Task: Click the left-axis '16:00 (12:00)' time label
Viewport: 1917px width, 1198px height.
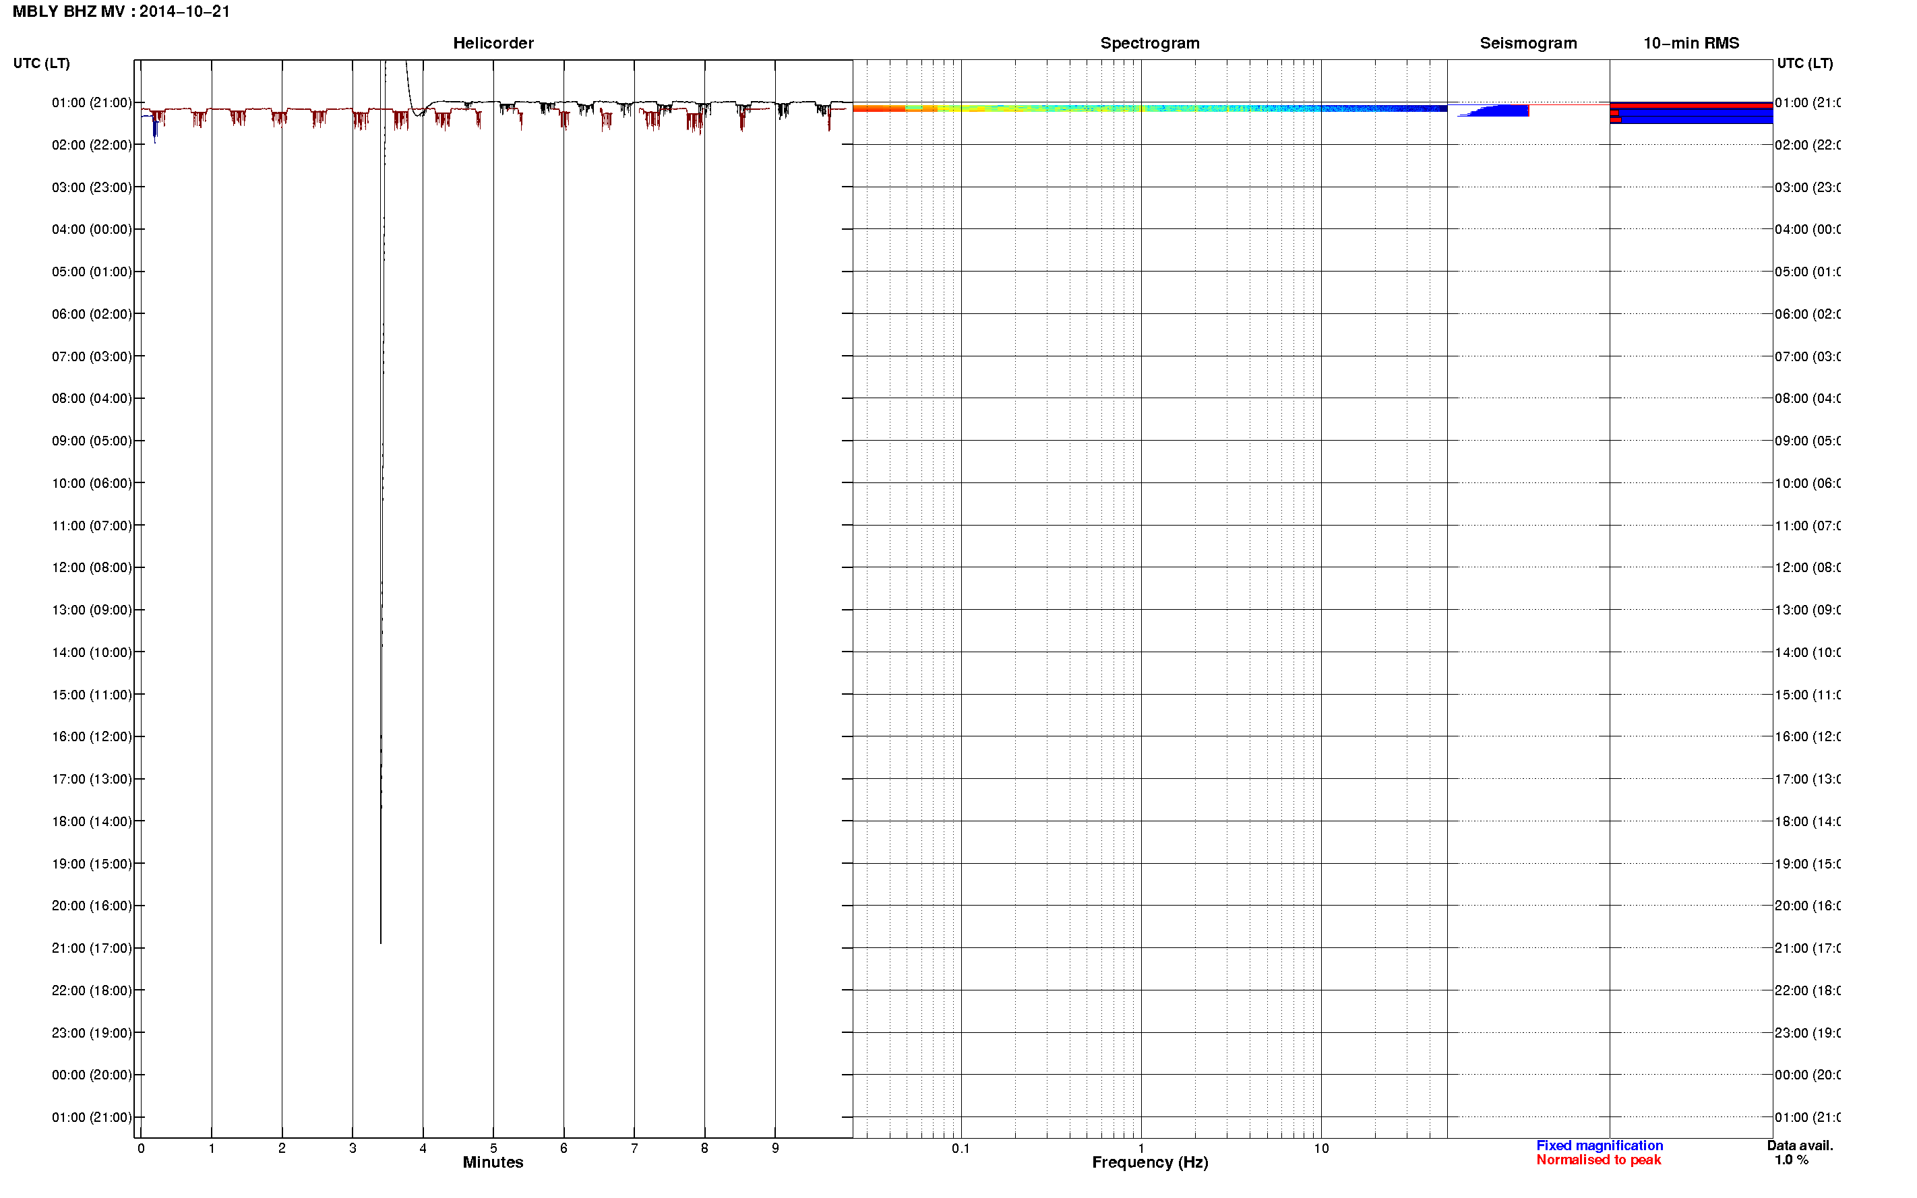Action: [92, 737]
